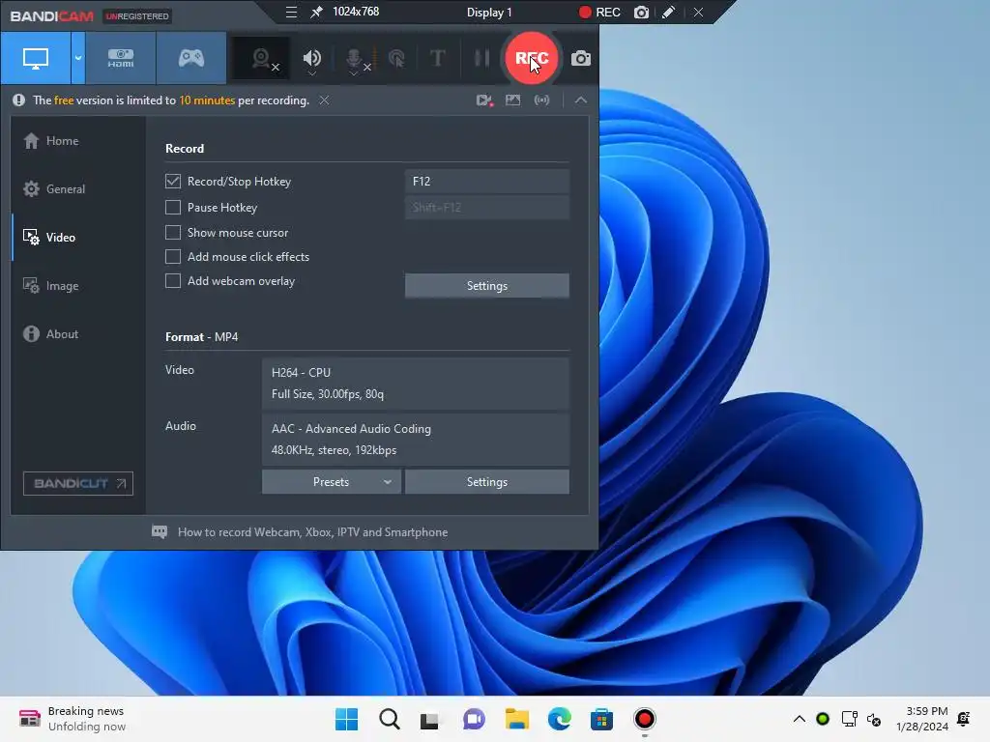Click the text overlay T icon
This screenshot has height=742, width=990.
tap(437, 58)
